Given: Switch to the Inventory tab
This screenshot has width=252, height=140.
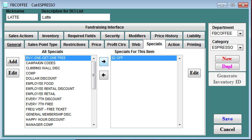Looking at the screenshot, I should [51, 36].
